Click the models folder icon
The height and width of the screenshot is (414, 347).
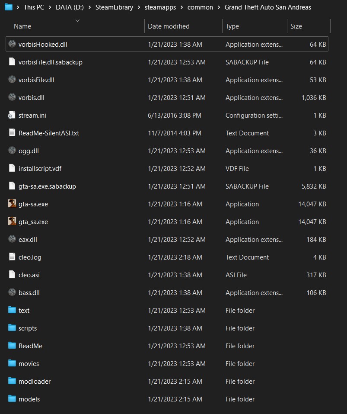point(12,398)
